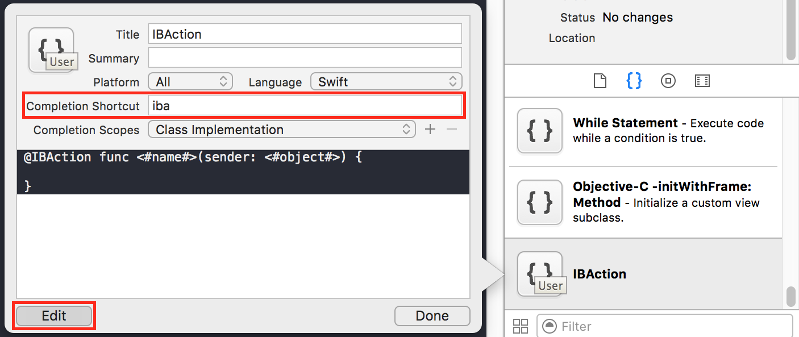Toggle grid view for the snippet library
The height and width of the screenshot is (337, 799).
[521, 326]
